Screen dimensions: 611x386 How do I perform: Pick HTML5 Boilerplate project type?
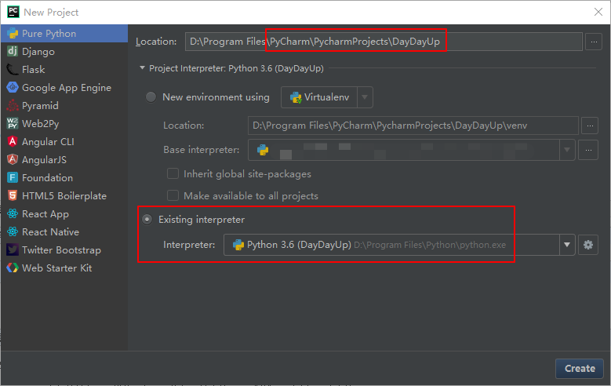click(x=64, y=195)
